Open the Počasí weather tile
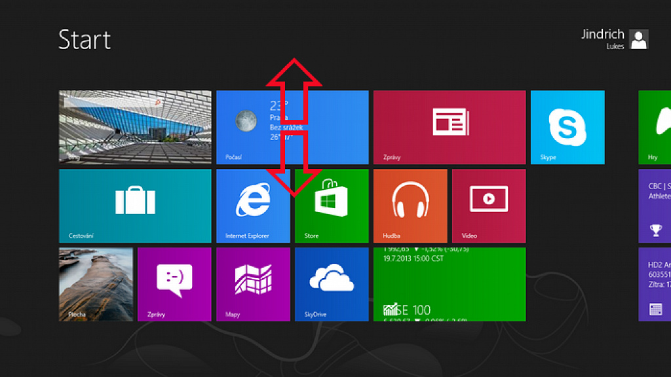Viewport: 671px width, 377px height. click(x=292, y=127)
